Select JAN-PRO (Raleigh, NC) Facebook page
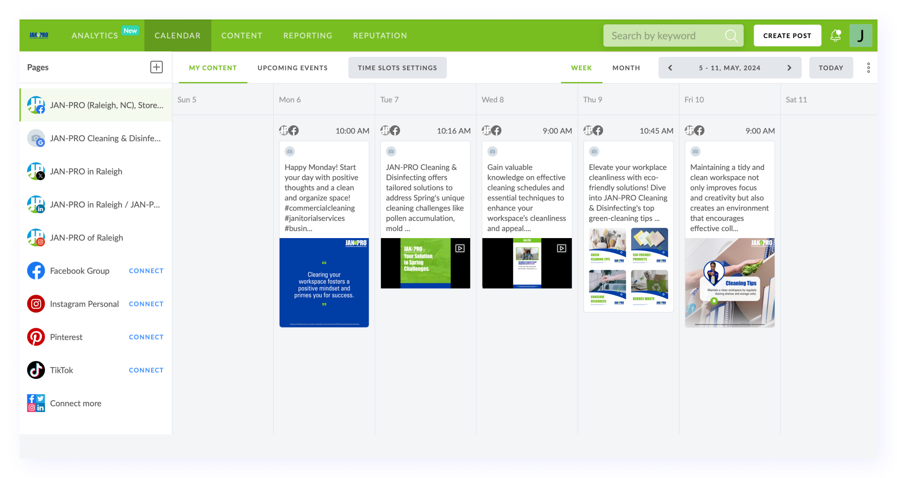This screenshot has width=897, height=478. click(x=96, y=105)
